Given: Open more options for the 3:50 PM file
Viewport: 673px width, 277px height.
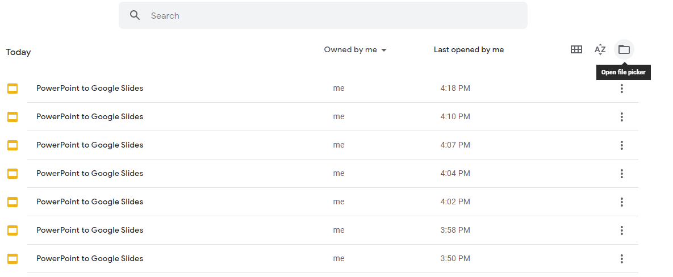Looking at the screenshot, I should click(x=621, y=259).
